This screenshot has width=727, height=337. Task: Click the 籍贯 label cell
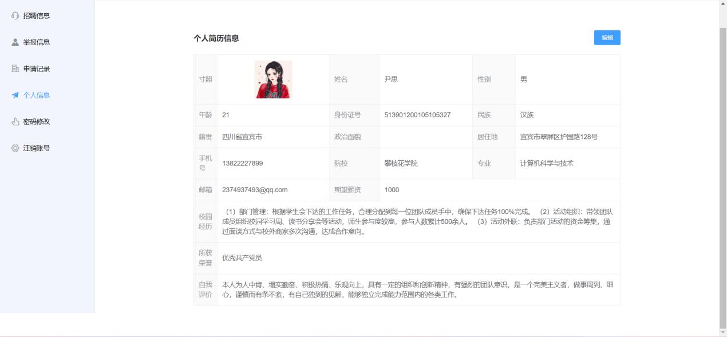(x=206, y=137)
